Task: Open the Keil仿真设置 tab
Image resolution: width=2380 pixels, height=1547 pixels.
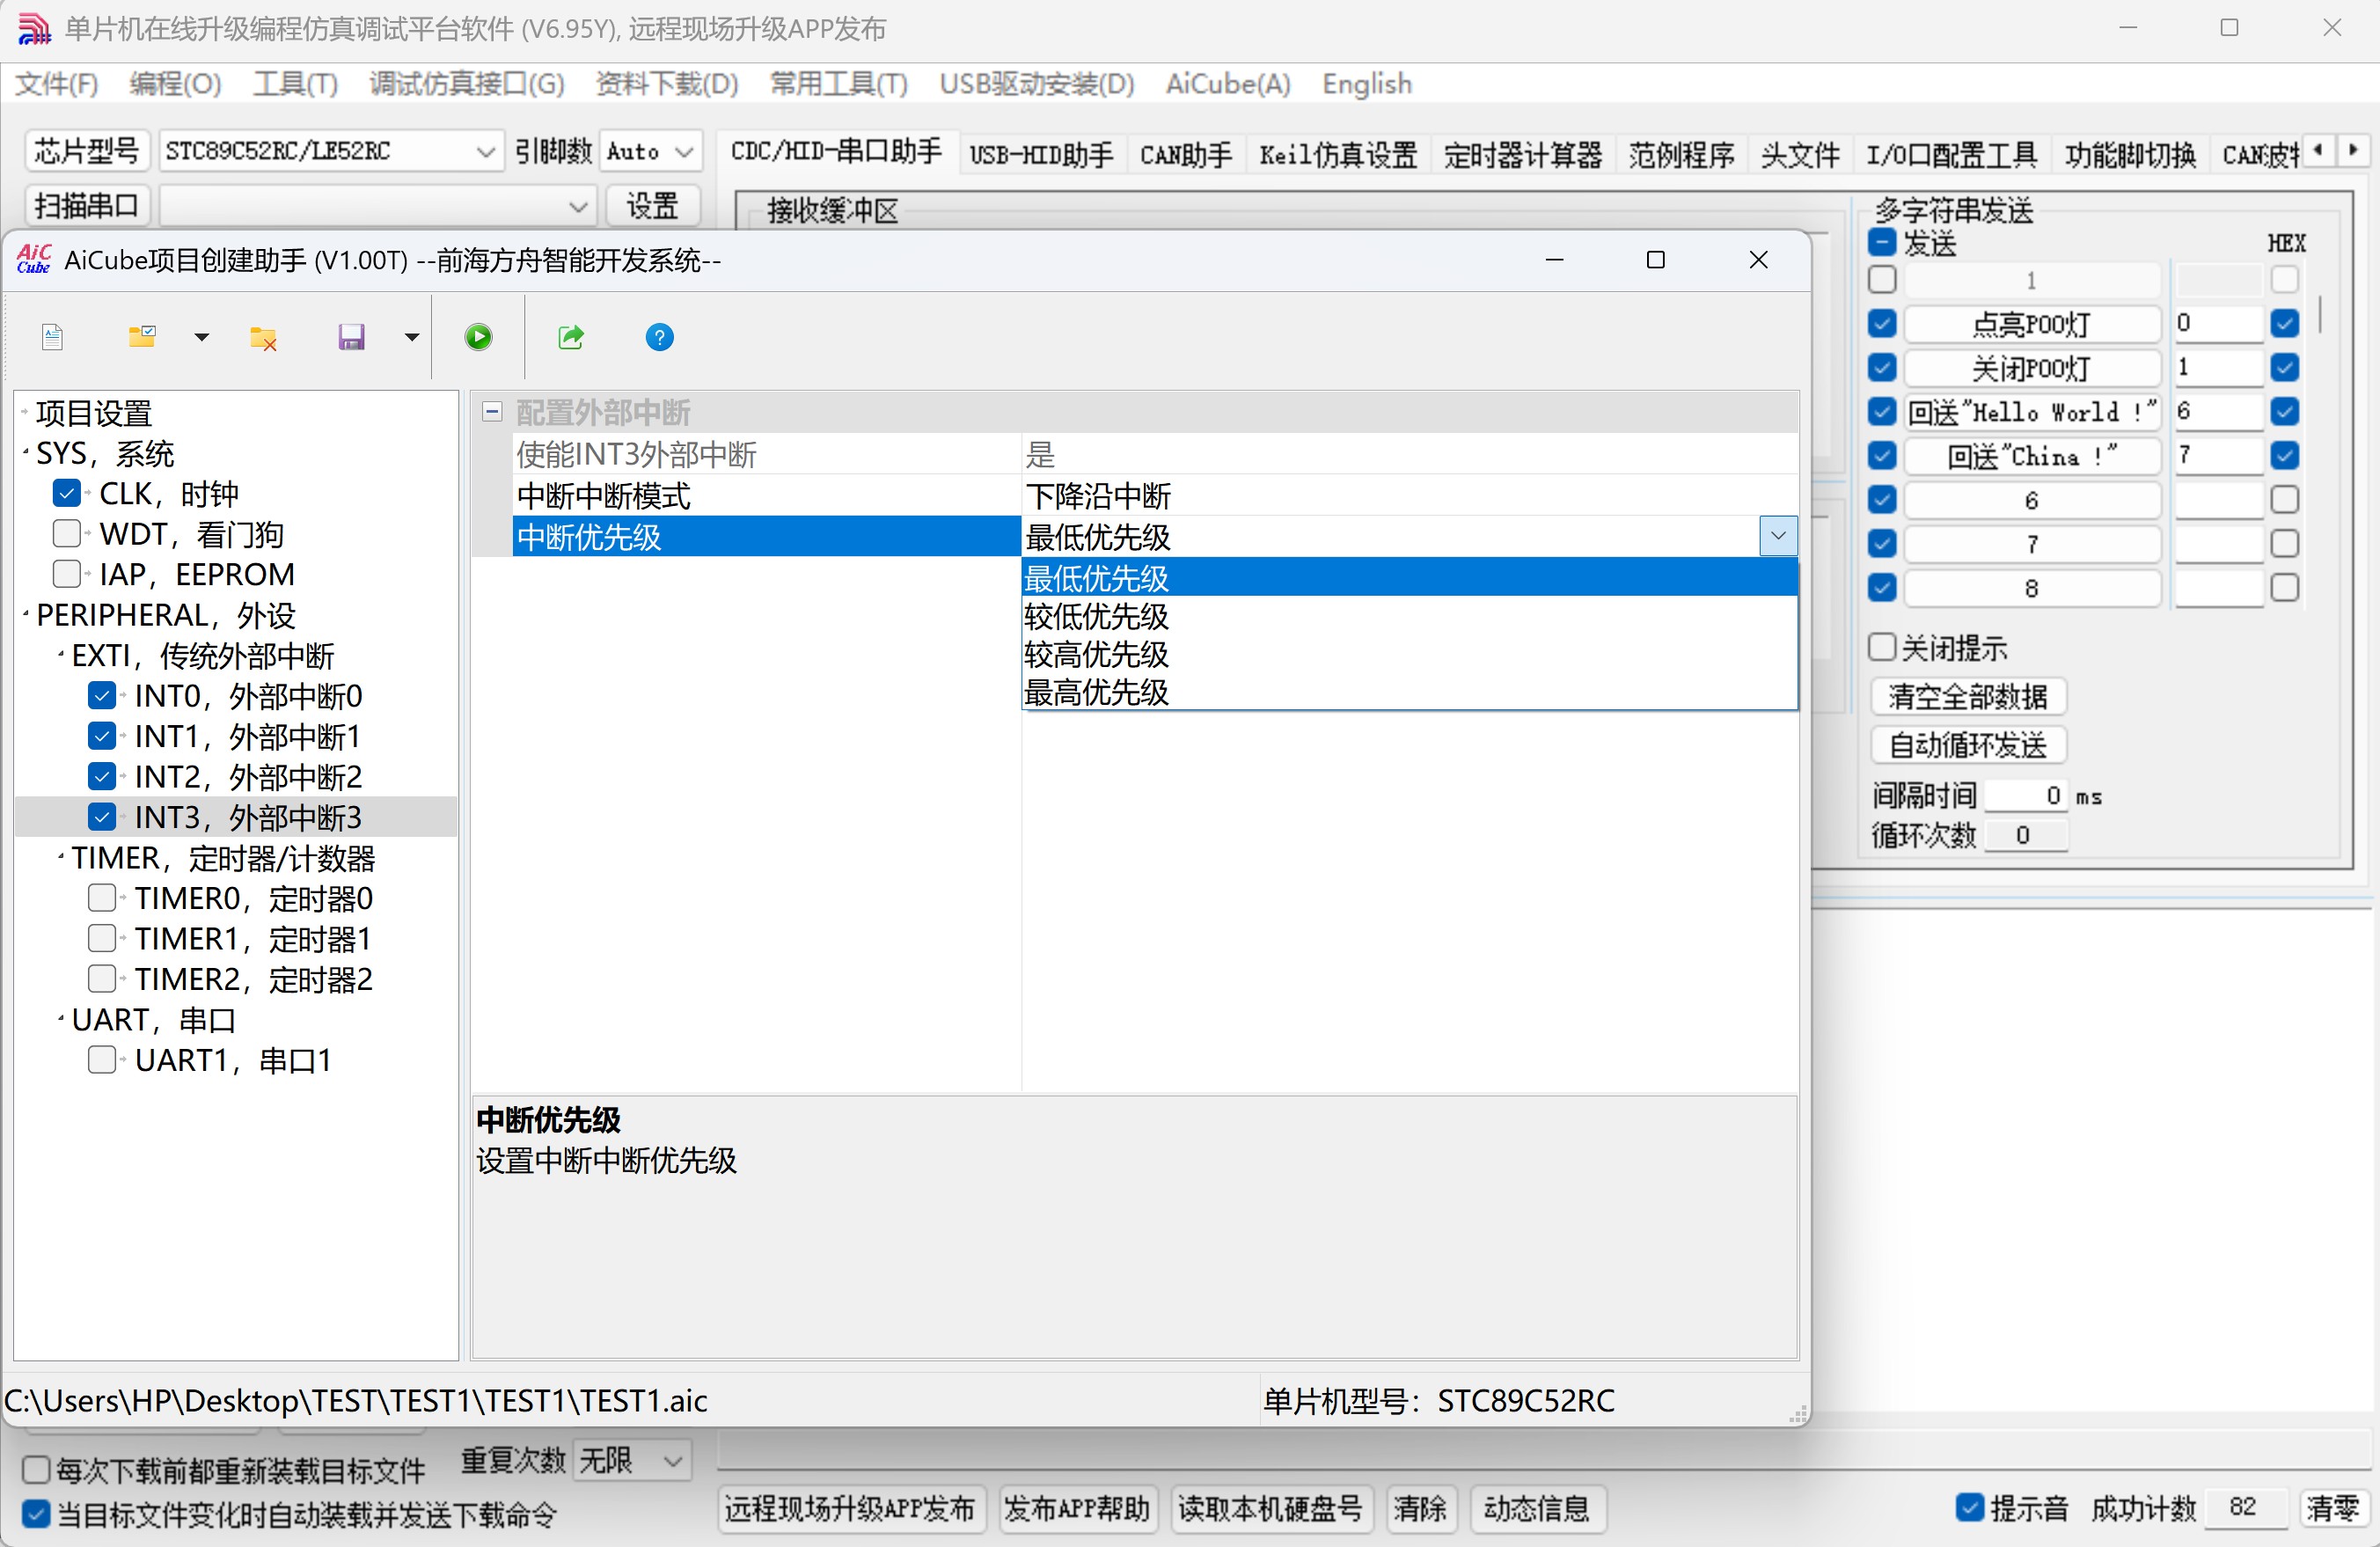Action: coord(1338,155)
